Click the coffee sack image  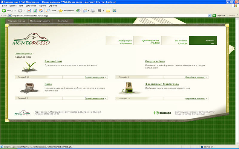coord(30,88)
